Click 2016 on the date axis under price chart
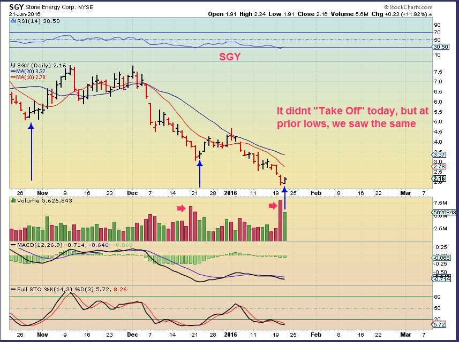Image resolution: width=459 pixels, height=342 pixels. pos(230,193)
